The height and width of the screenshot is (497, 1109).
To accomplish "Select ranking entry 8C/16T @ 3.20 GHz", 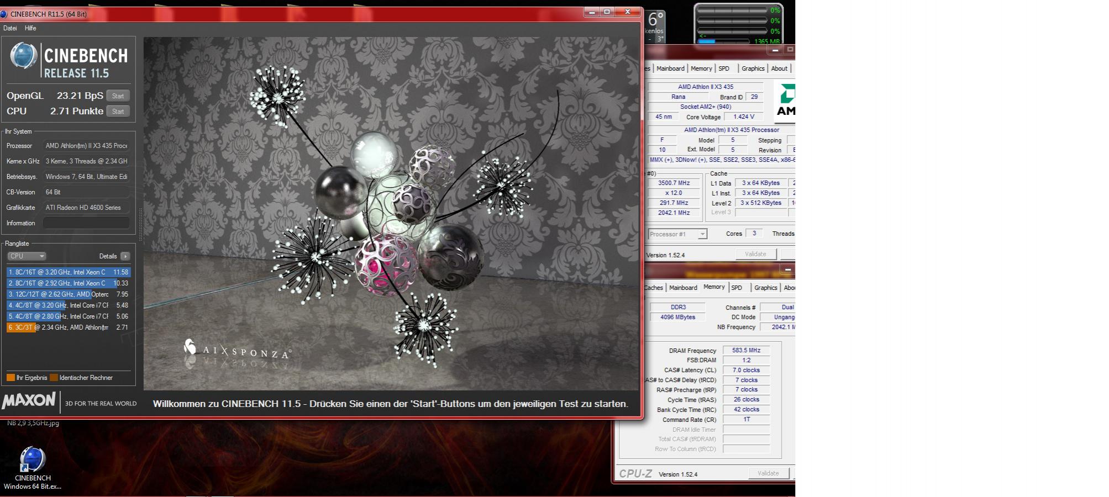I will coord(69,272).
